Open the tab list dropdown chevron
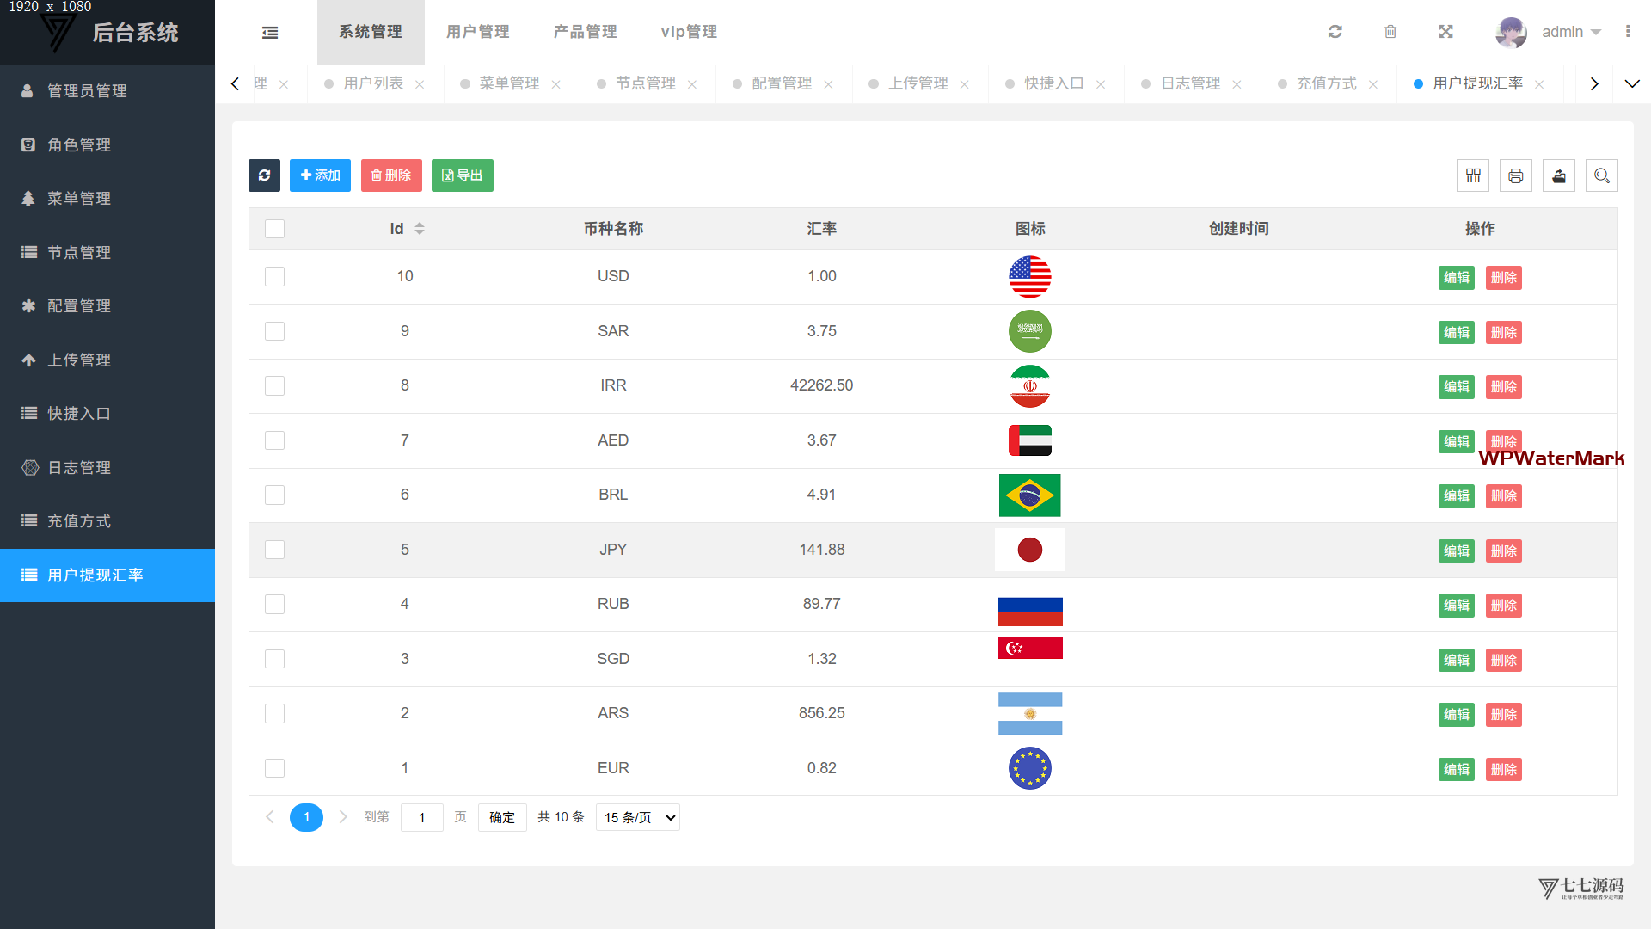 [x=1631, y=83]
